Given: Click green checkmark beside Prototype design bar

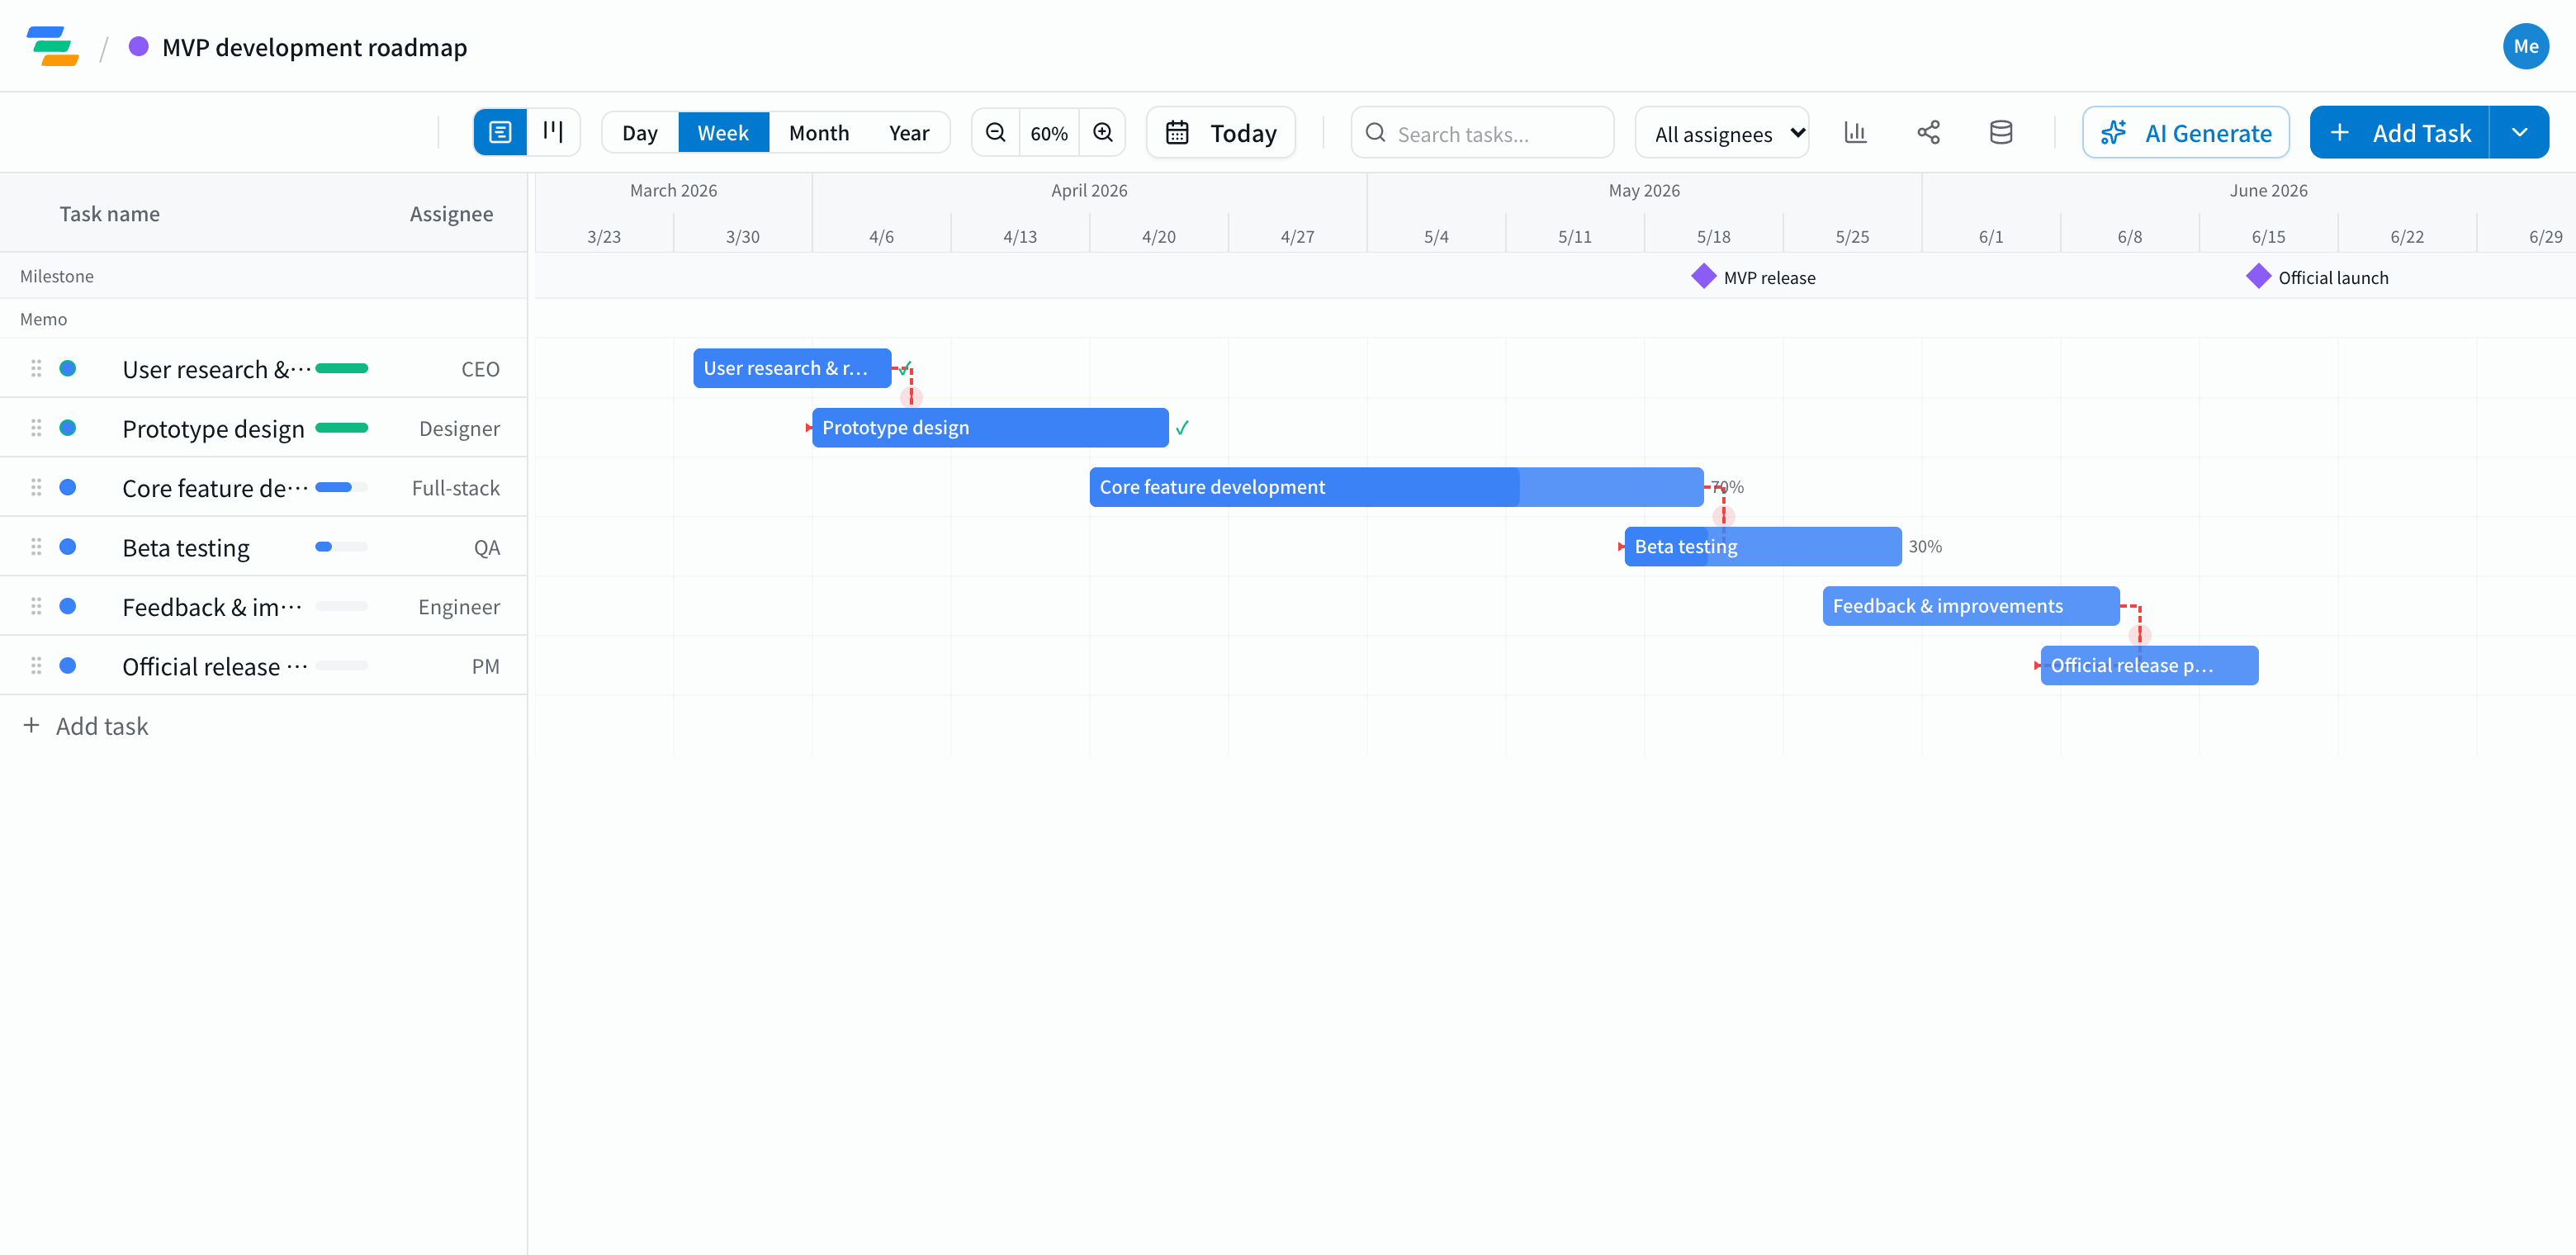Looking at the screenshot, I should 1182,428.
